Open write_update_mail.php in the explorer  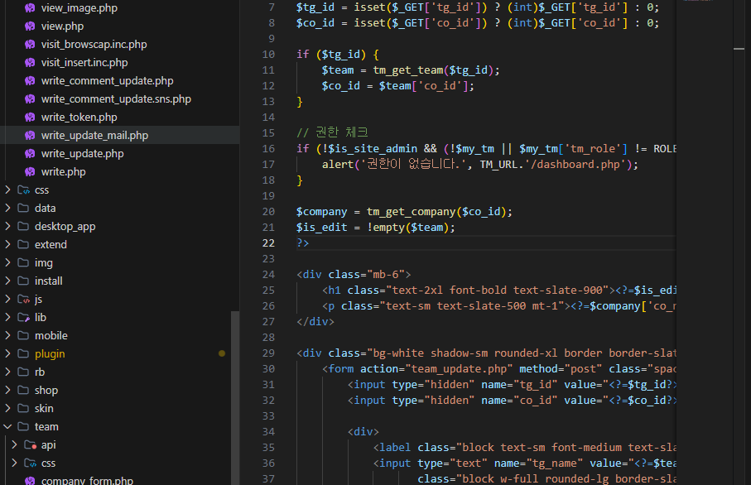pyautogui.click(x=94, y=136)
